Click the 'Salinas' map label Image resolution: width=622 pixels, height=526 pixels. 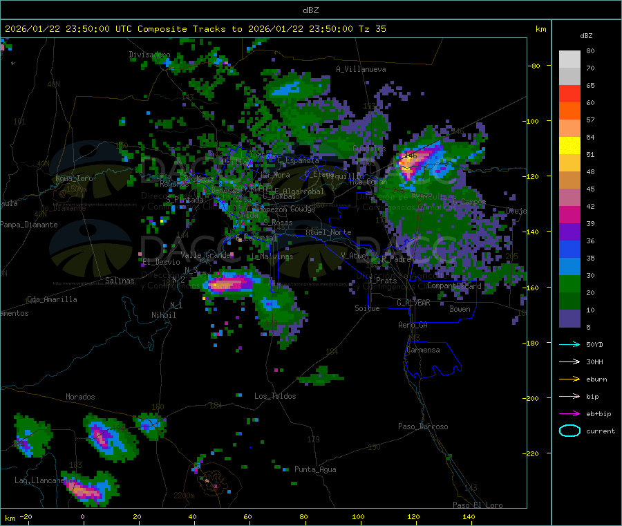pyautogui.click(x=120, y=281)
